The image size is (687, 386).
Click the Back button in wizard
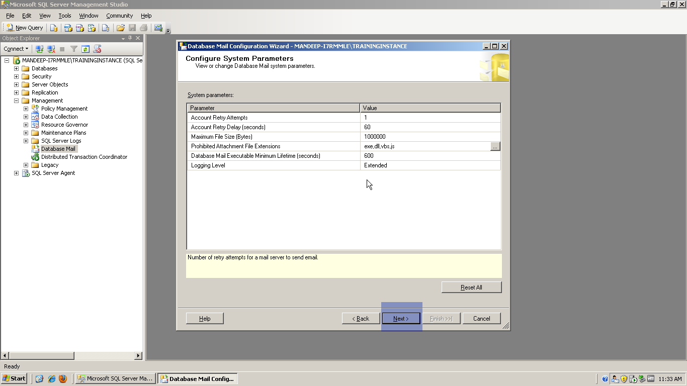point(361,319)
